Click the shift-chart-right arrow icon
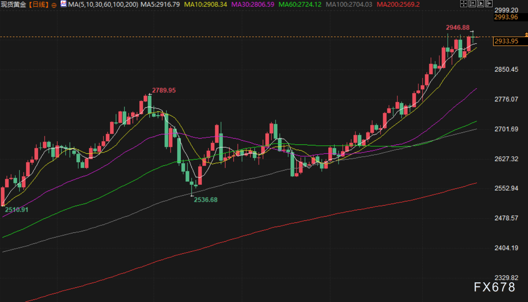 tap(489, 3)
